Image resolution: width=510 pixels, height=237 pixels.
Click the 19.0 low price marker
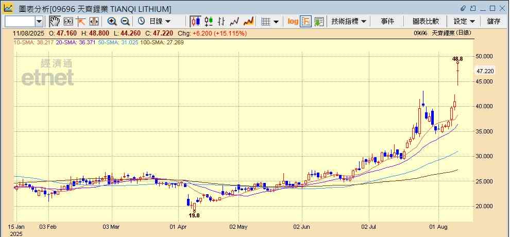(x=194, y=215)
